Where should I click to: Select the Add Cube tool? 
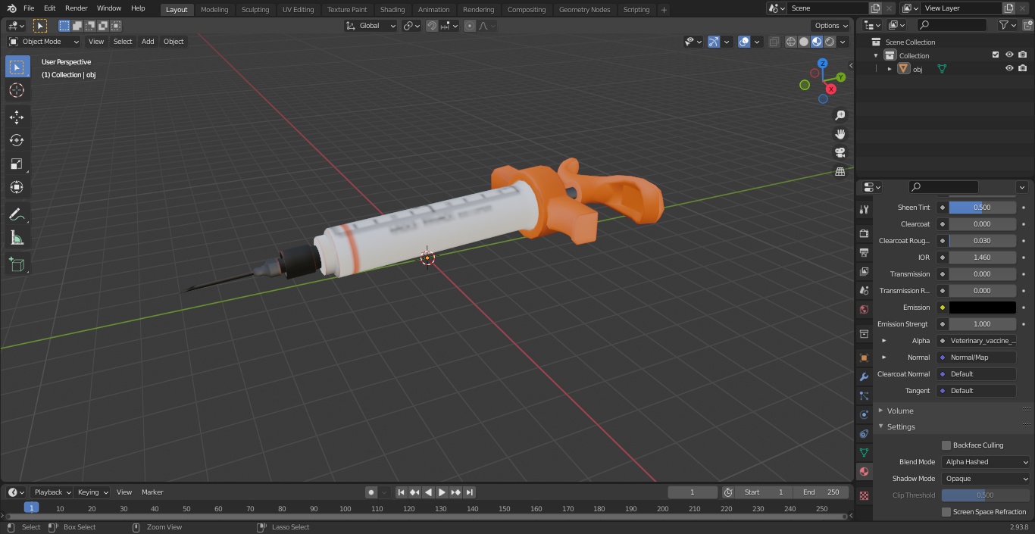tap(17, 264)
